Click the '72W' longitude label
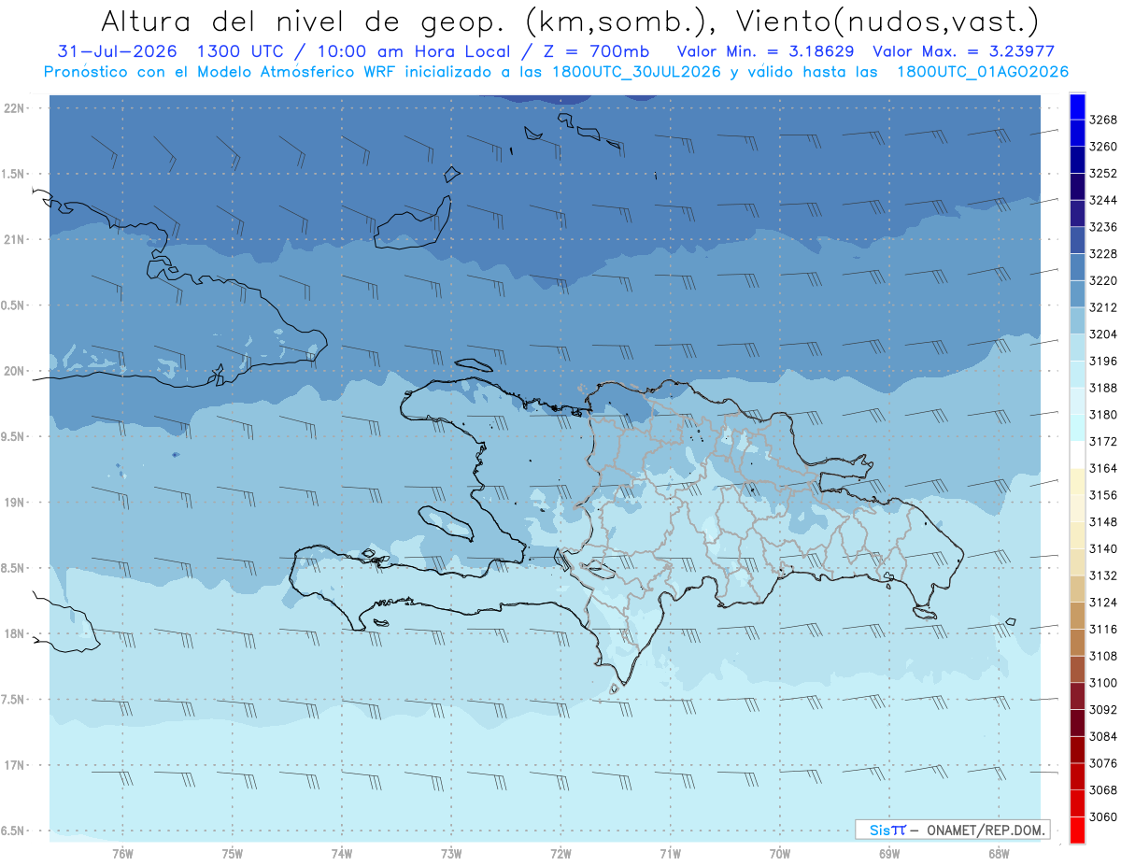Image resolution: width=1121 pixels, height=866 pixels. [x=561, y=853]
